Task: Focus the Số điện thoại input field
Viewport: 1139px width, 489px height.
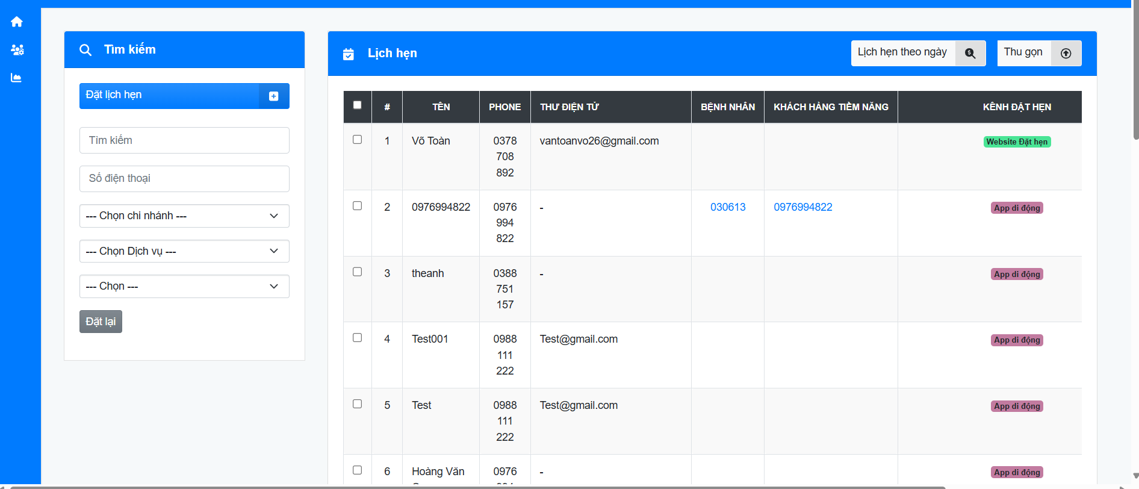Action: coord(184,179)
